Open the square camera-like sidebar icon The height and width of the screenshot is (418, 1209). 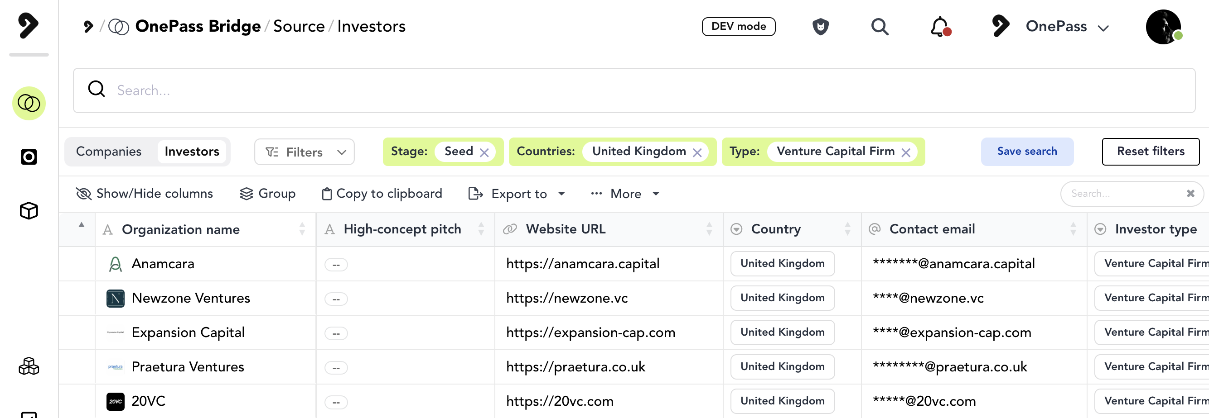click(29, 157)
